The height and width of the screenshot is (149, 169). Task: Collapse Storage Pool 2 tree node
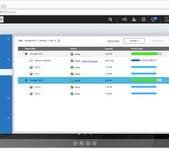coord(26,80)
